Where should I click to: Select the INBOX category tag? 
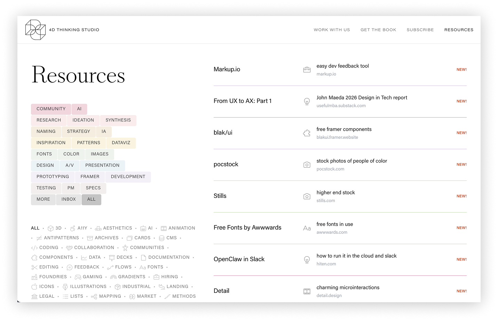pos(69,199)
